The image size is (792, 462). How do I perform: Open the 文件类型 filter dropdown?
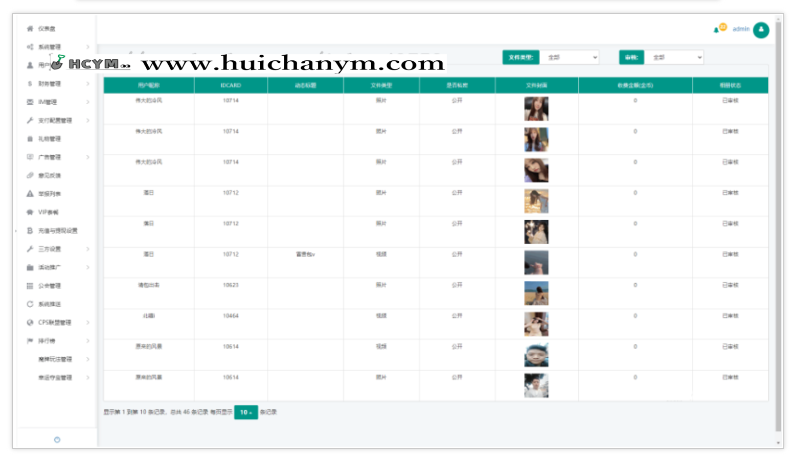[x=570, y=57]
